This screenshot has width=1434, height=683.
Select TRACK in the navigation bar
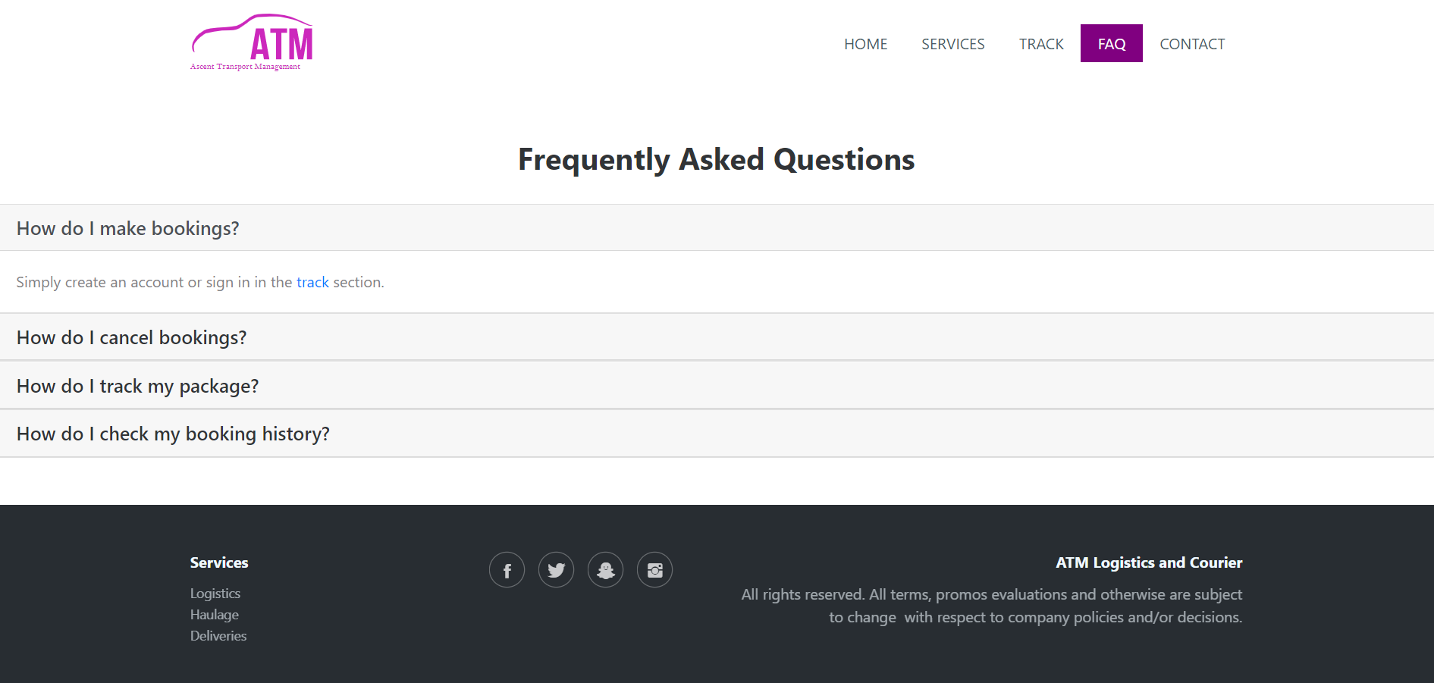pos(1041,44)
